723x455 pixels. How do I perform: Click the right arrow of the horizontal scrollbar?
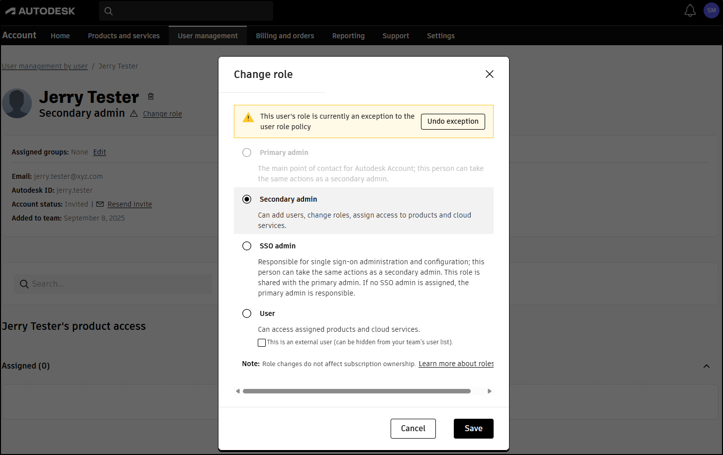click(x=490, y=391)
